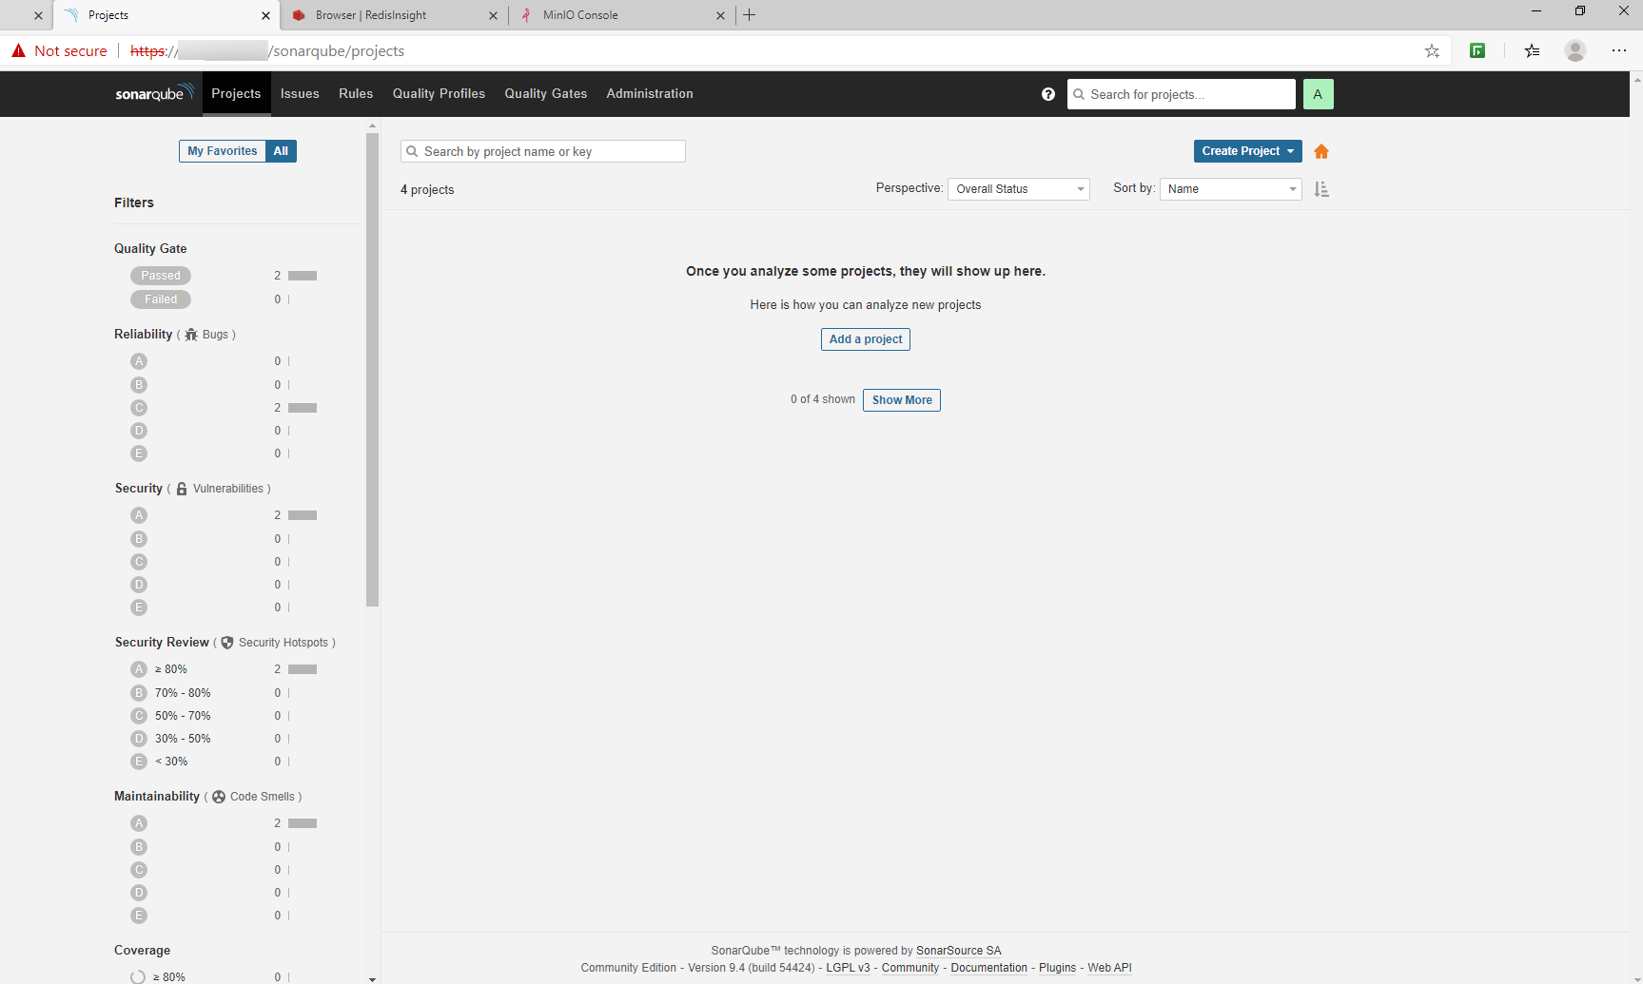The image size is (1643, 984).
Task: Open the browser profile icon
Action: click(x=1575, y=51)
